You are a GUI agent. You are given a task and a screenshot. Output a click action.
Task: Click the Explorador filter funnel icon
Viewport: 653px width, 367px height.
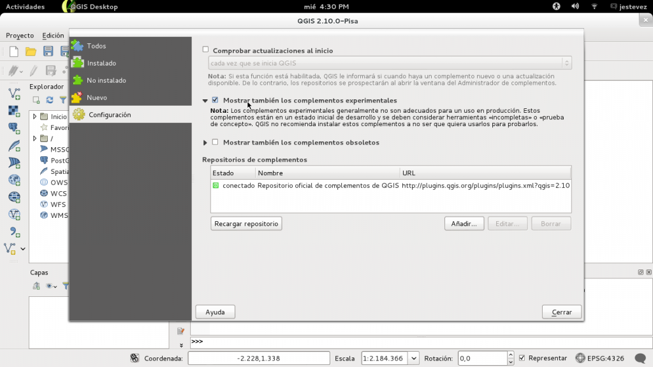pos(63,100)
